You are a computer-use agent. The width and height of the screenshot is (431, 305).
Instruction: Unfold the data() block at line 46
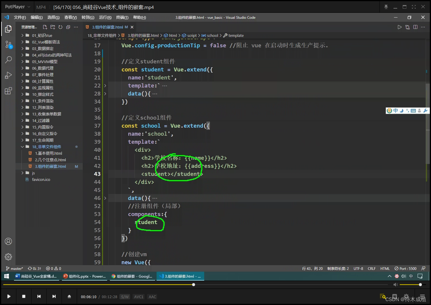(105, 198)
